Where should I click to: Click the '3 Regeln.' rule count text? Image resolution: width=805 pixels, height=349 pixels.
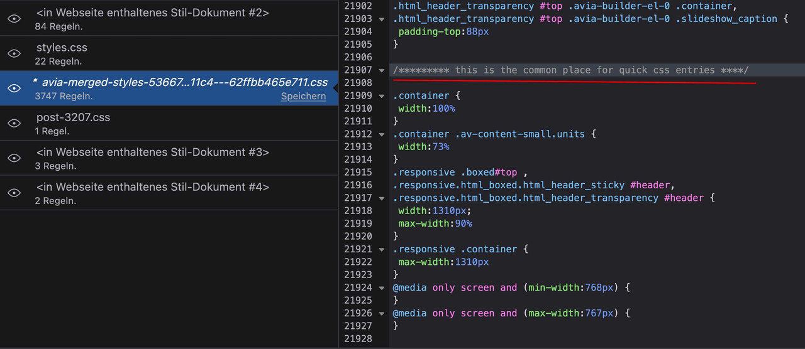tap(56, 166)
